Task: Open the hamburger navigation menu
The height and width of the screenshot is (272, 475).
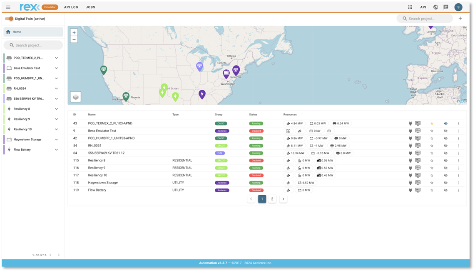Action: click(8, 7)
